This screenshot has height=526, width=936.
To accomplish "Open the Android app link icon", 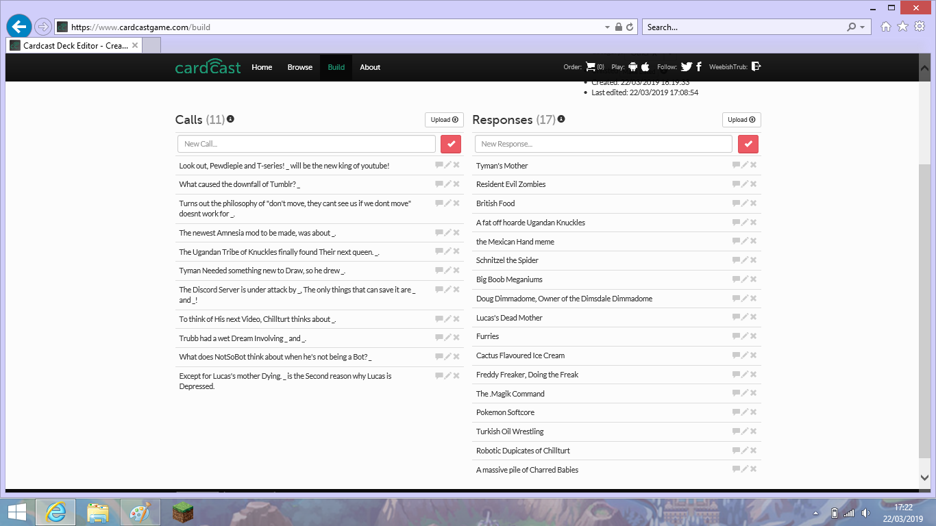I will 633,67.
